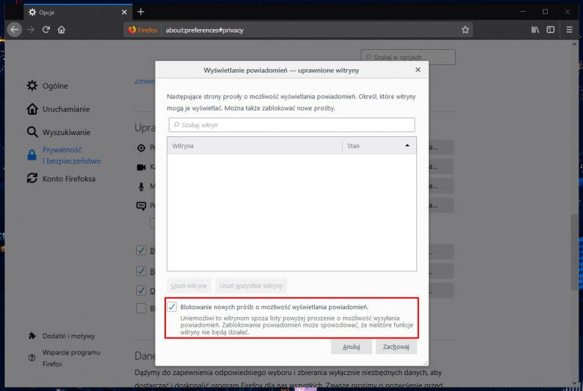Screen dimensions: 583x391
Task: Close the Opcje tab
Action: 124,12
